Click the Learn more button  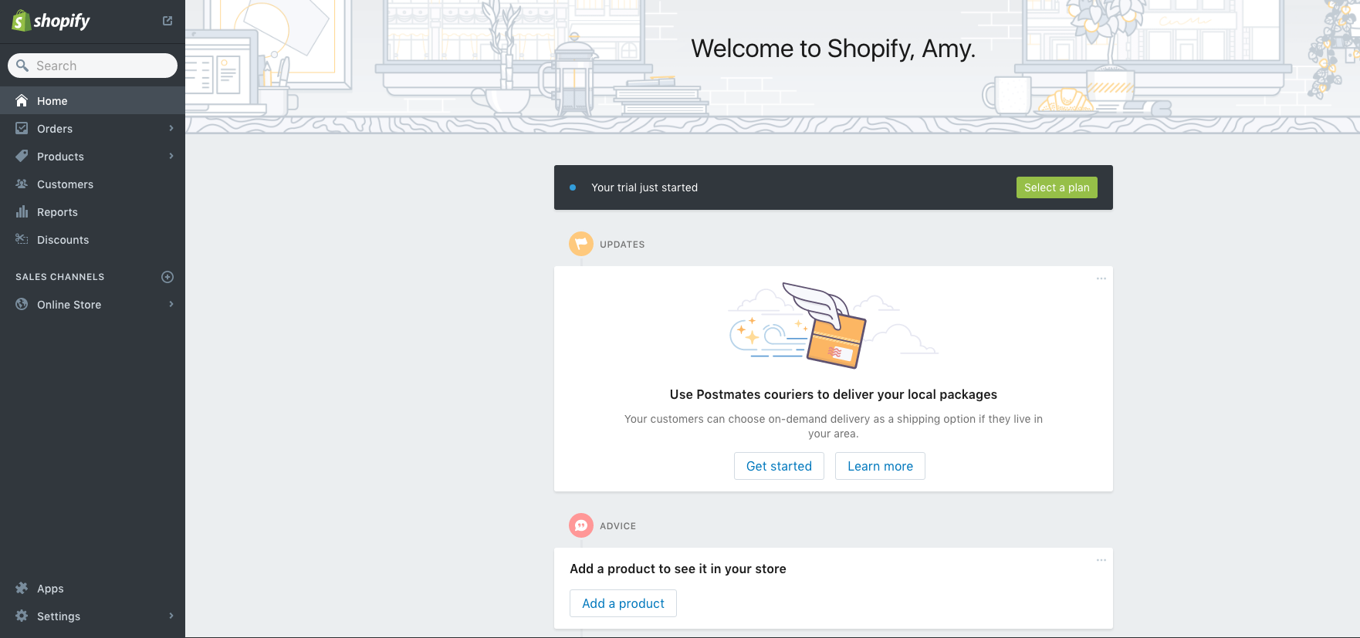pos(880,466)
